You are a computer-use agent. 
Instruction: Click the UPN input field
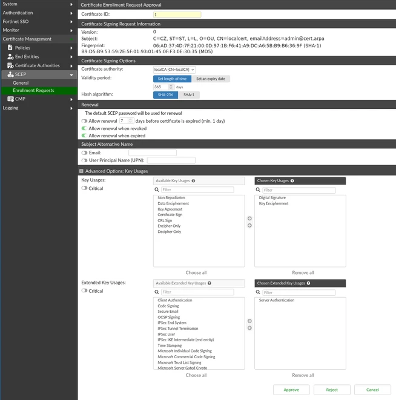click(x=171, y=160)
